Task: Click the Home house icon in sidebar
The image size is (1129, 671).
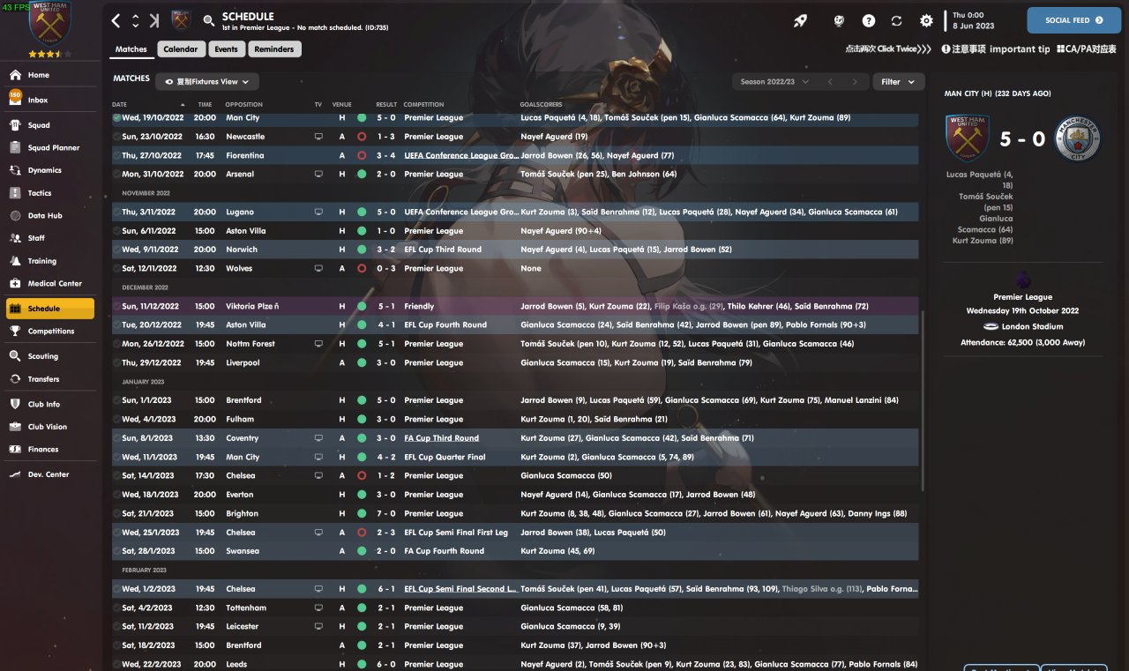Action: (x=14, y=76)
